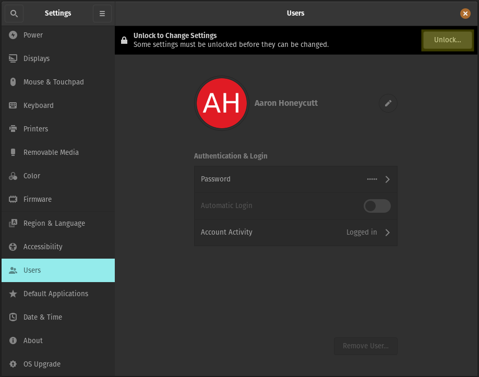Open Aaron Honeycutt's avatar picture
The width and height of the screenshot is (479, 377).
click(221, 103)
